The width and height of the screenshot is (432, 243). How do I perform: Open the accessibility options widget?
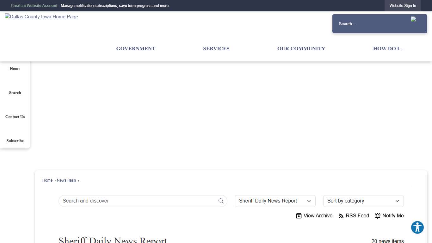pos(417,227)
